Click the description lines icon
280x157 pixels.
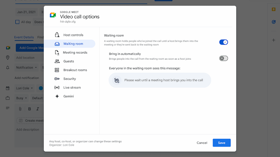coord(8,108)
